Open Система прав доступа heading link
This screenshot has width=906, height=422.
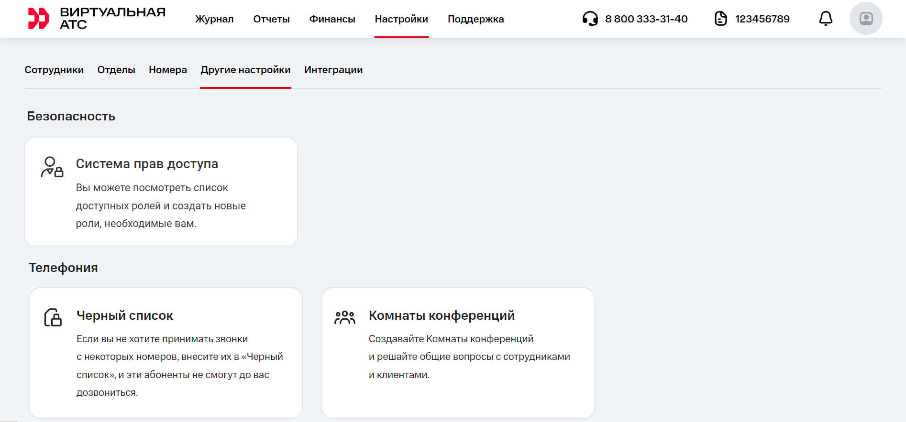click(x=147, y=164)
